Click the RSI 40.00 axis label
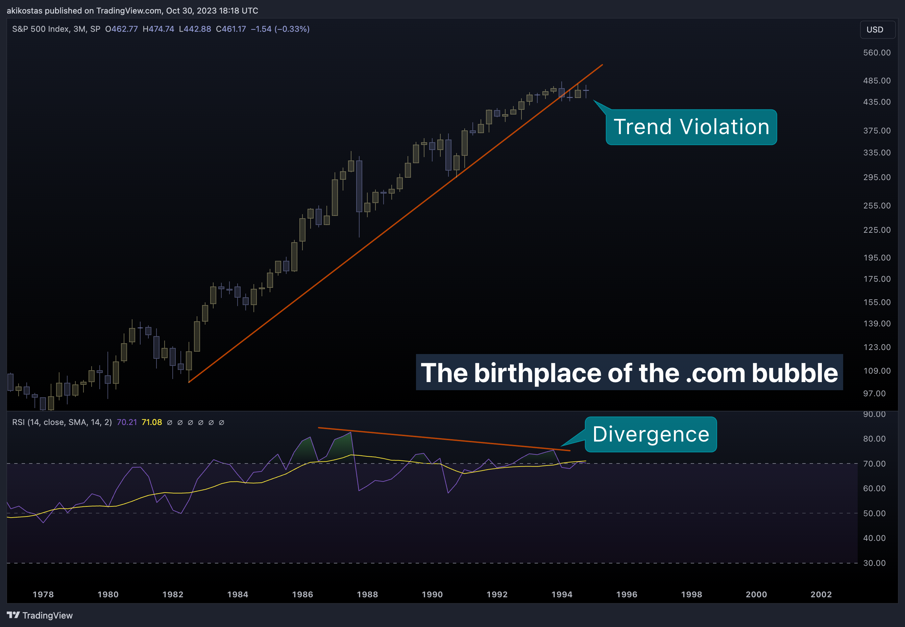This screenshot has height=627, width=905. click(874, 538)
